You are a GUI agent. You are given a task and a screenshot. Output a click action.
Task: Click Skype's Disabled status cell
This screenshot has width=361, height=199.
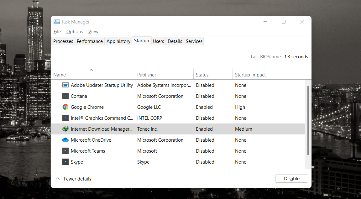pyautogui.click(x=205, y=162)
